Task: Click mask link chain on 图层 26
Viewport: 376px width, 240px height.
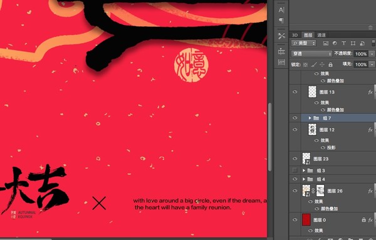Action: tap(313, 191)
